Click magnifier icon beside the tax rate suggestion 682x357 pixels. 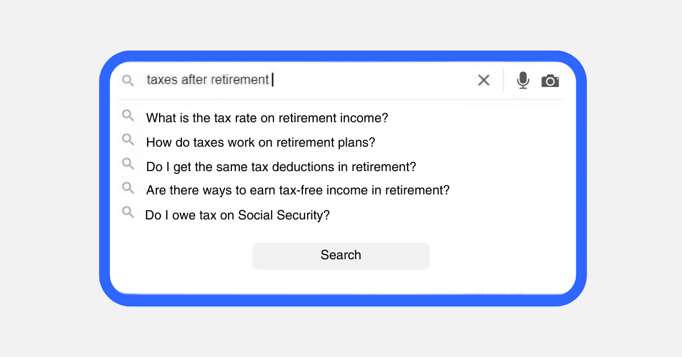[128, 116]
